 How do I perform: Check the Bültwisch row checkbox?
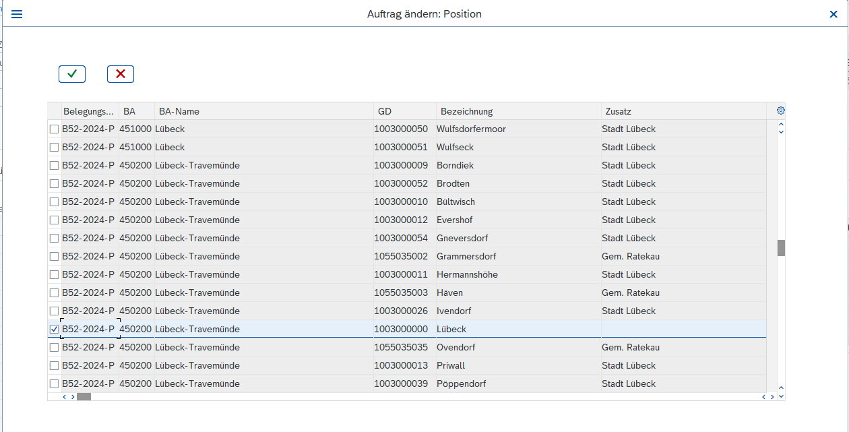click(x=55, y=202)
